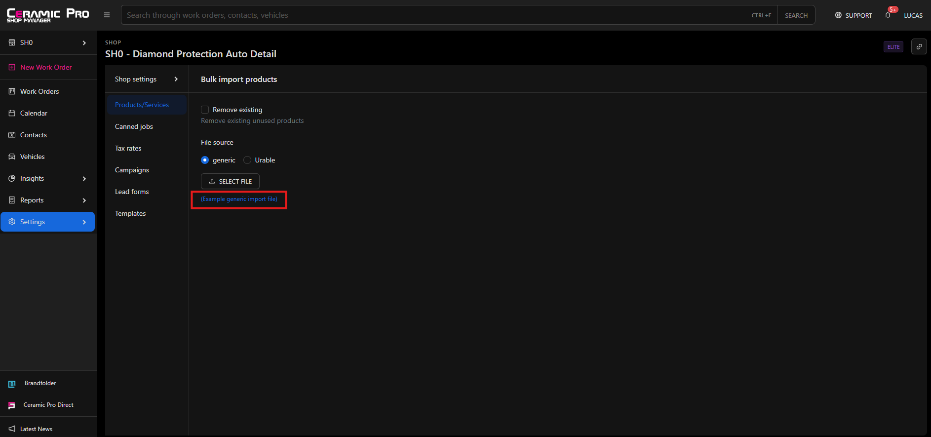This screenshot has width=931, height=437.
Task: Click the Latest News megaphone icon
Action: [12, 429]
